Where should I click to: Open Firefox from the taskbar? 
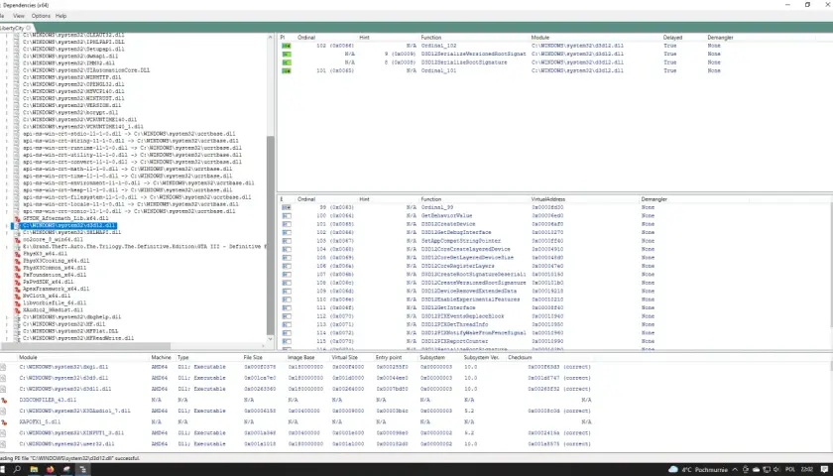[51, 470]
